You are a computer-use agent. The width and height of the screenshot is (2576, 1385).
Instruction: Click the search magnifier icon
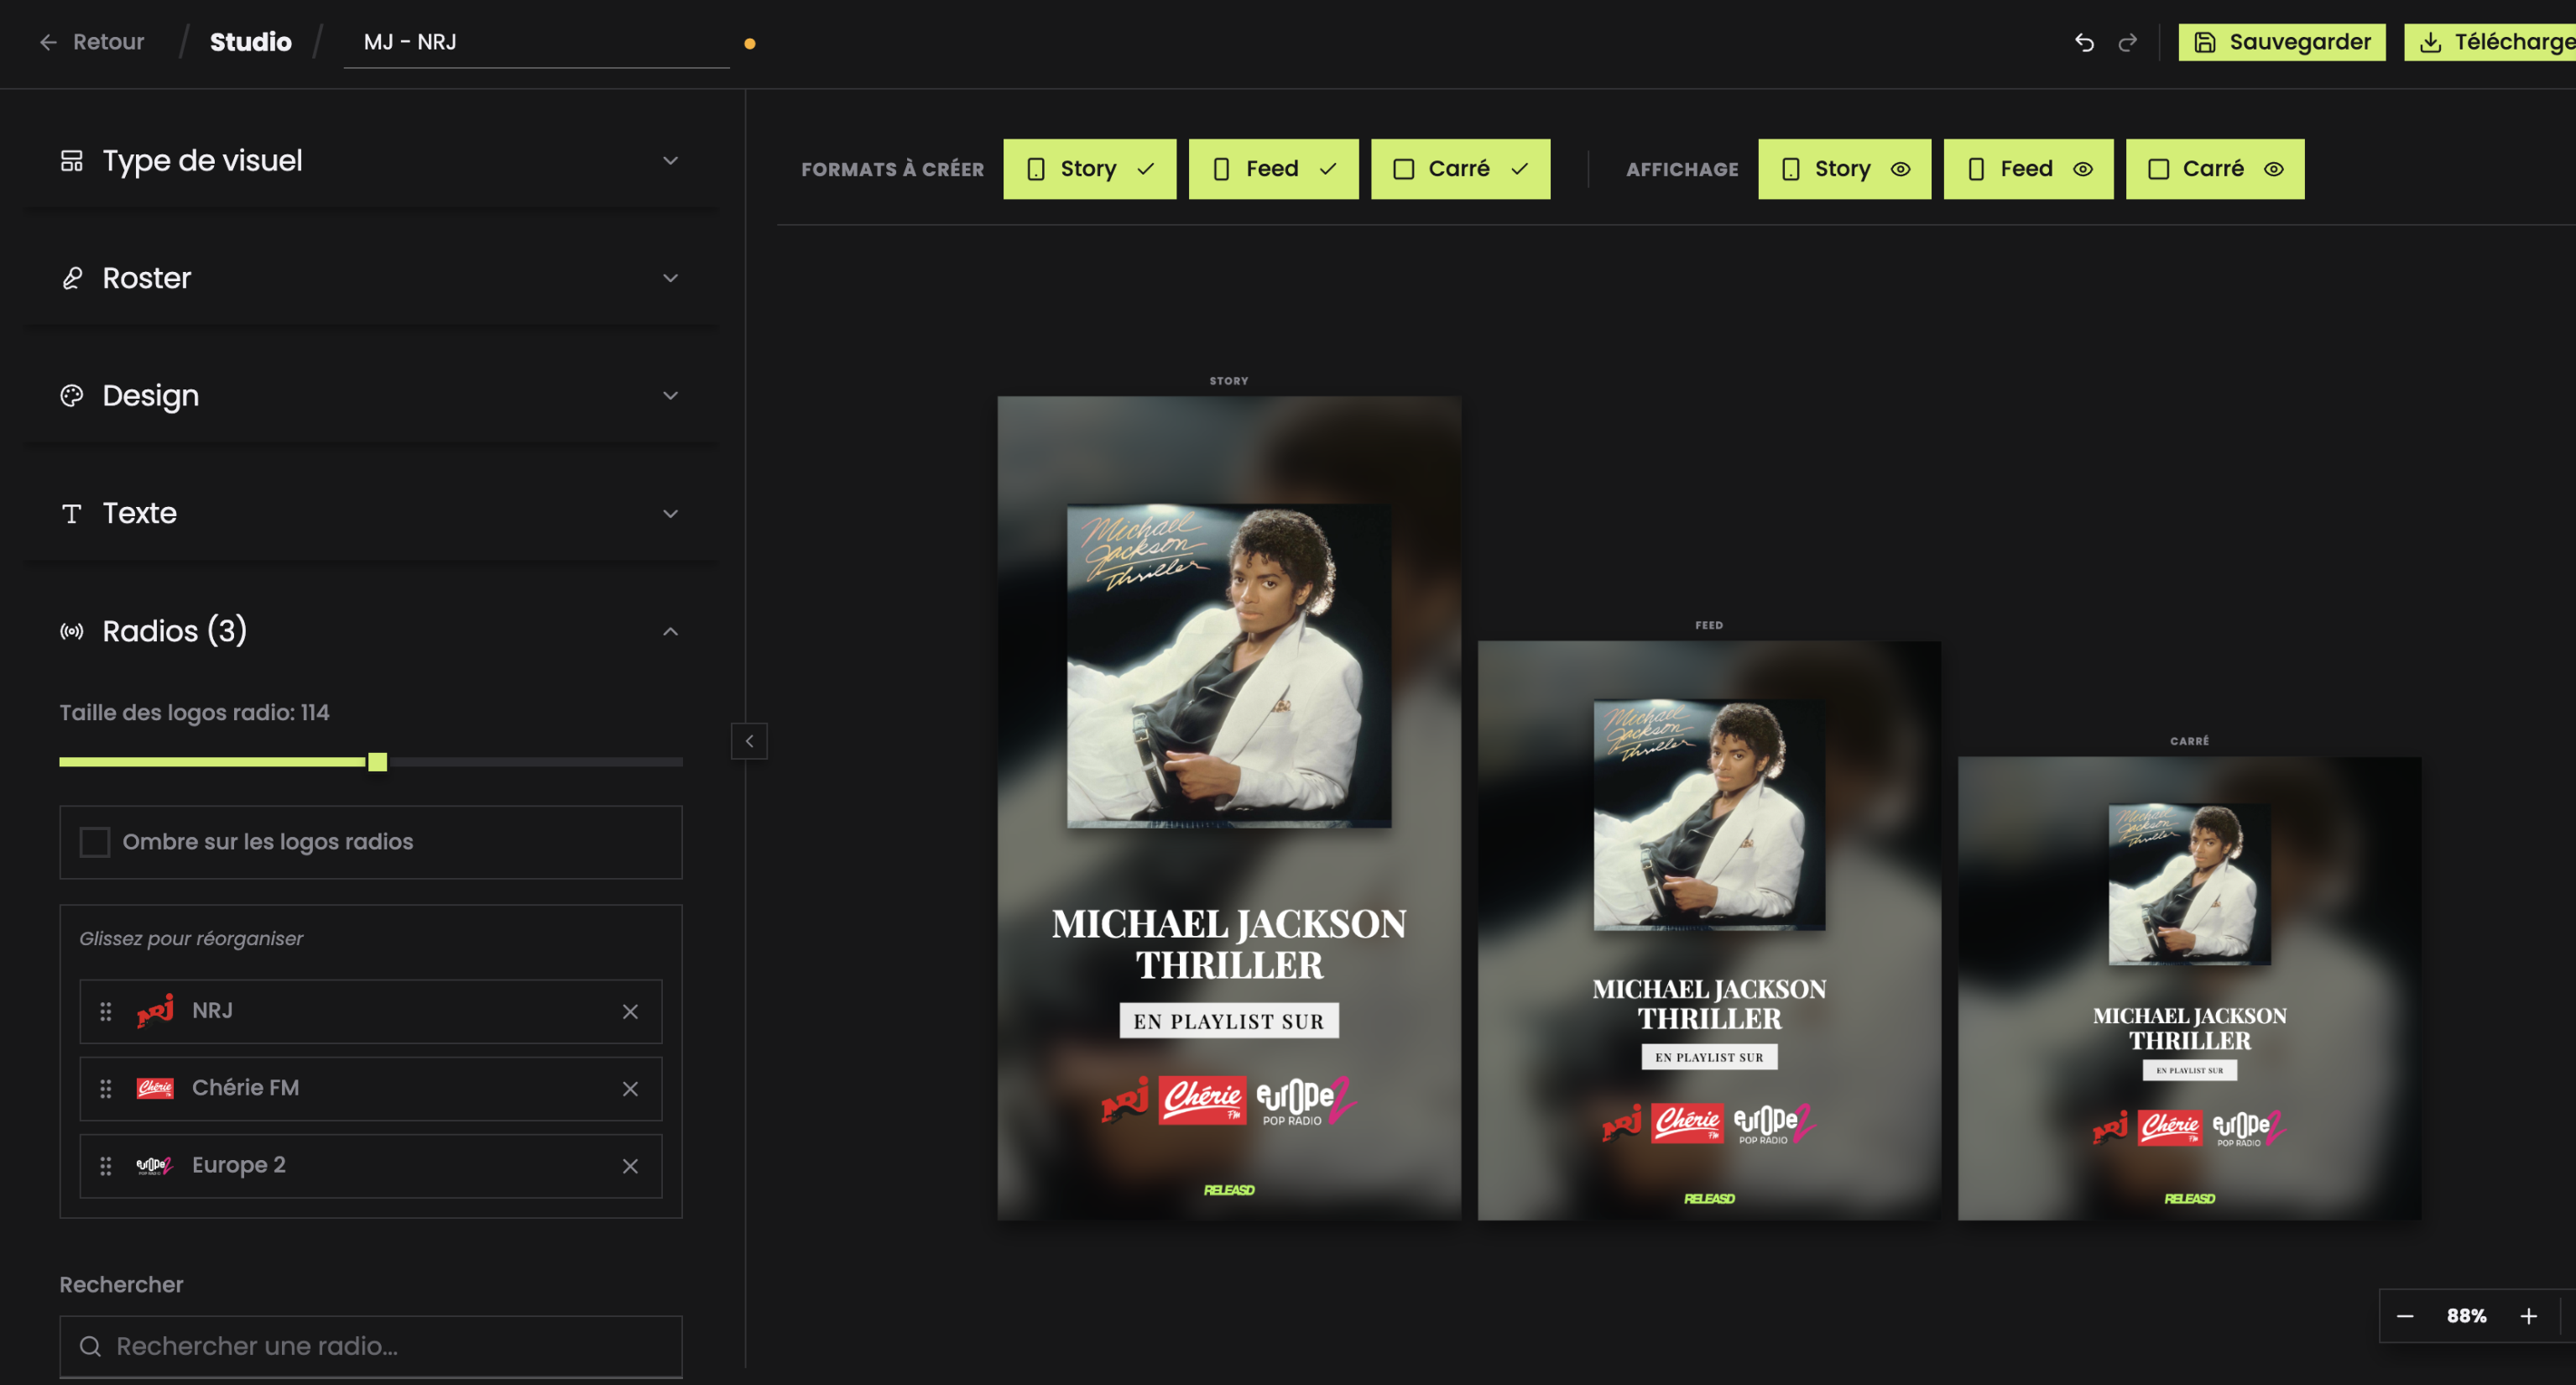90,1347
